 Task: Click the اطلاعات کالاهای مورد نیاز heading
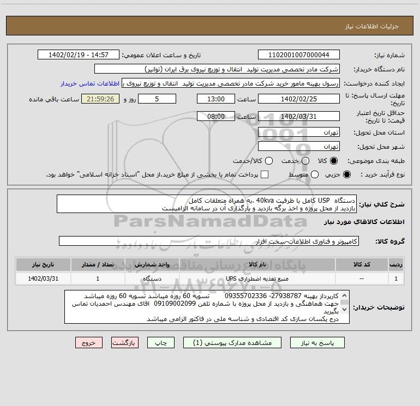point(364,222)
